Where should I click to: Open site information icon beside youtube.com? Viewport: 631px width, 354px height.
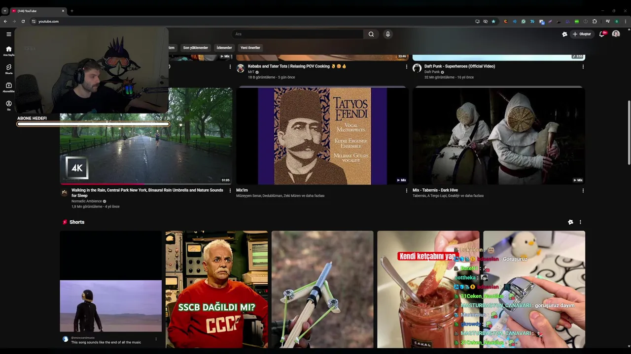[34, 21]
